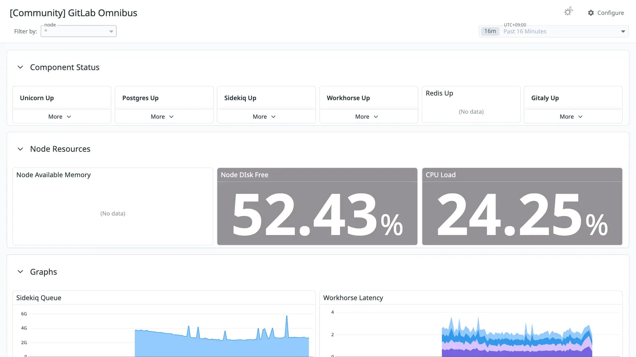
Task: Click the CPU Load widget title
Action: pyautogui.click(x=441, y=175)
